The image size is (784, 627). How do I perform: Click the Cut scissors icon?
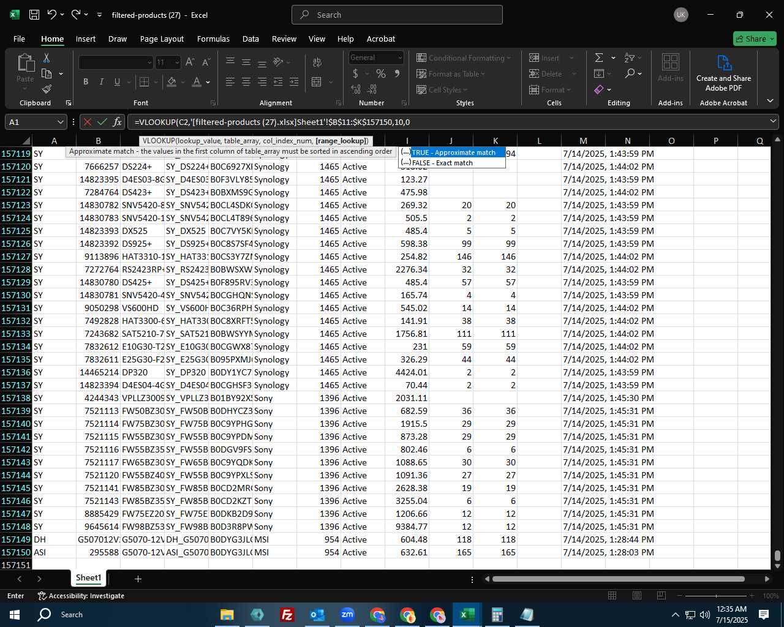46,58
